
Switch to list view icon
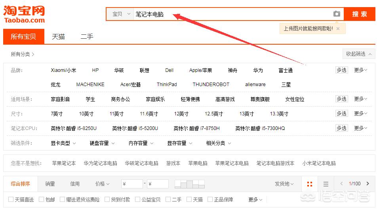pyautogui.click(x=326, y=184)
